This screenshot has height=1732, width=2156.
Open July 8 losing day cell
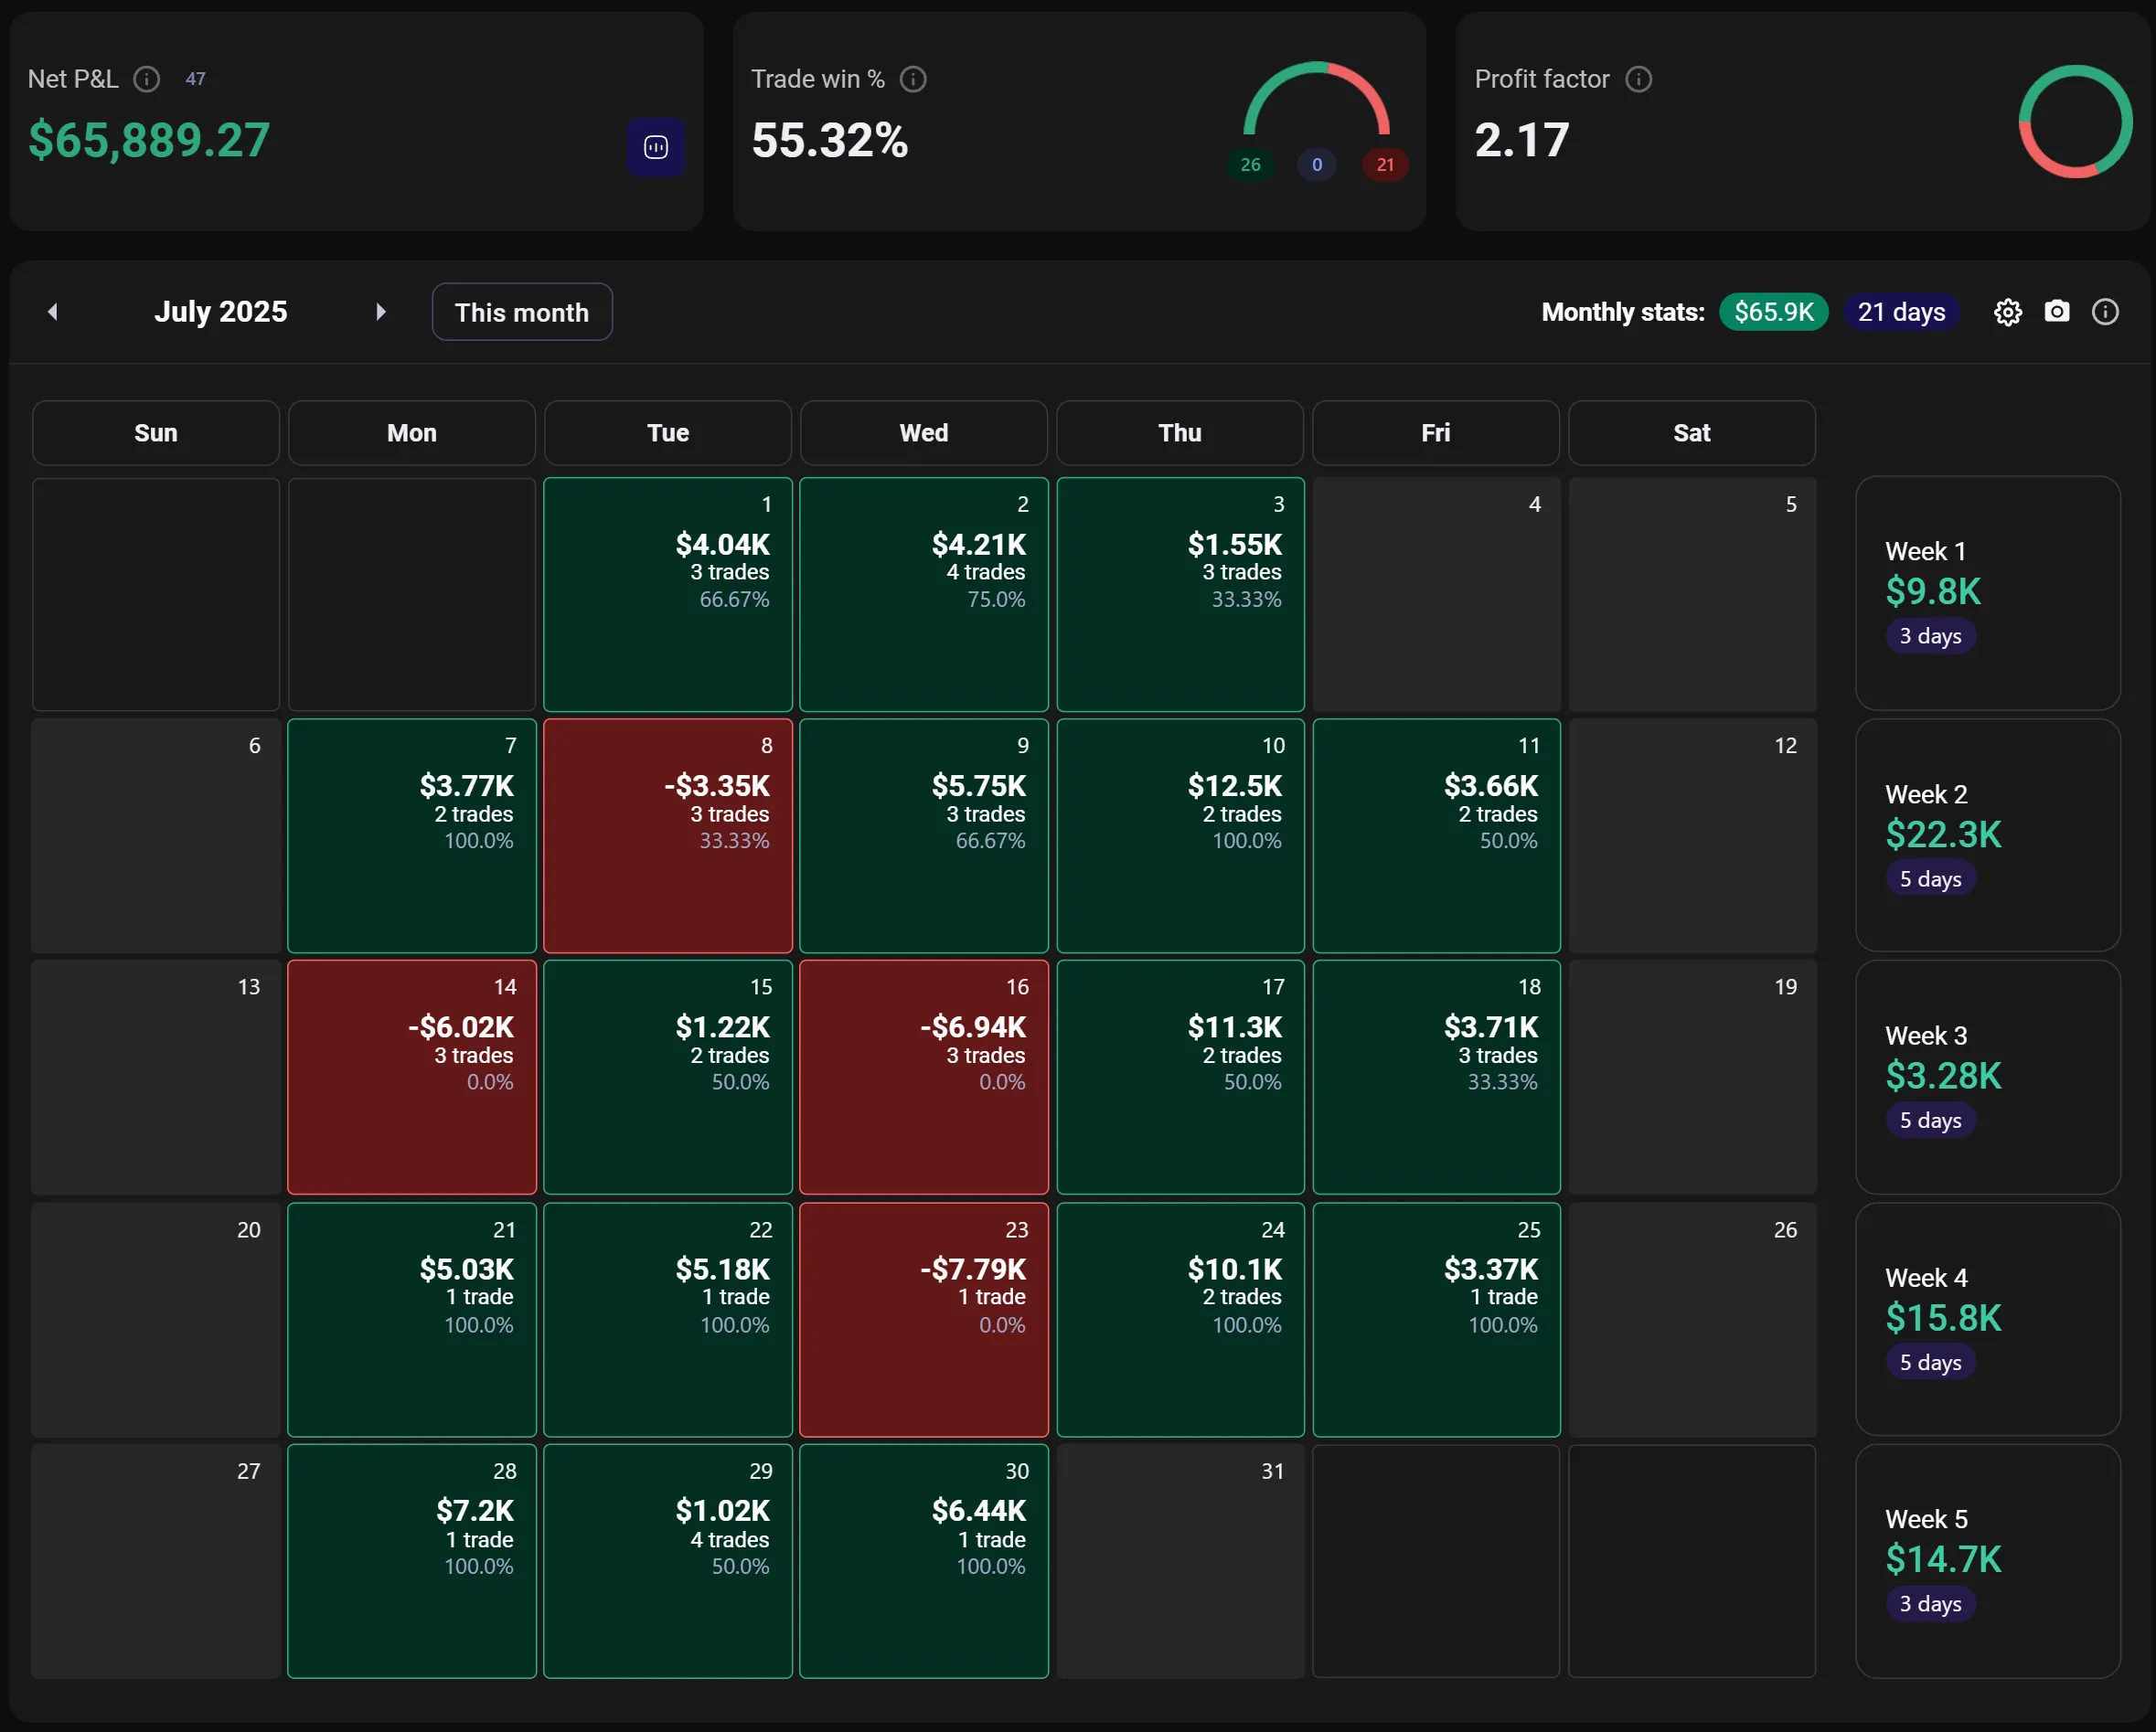[667, 834]
